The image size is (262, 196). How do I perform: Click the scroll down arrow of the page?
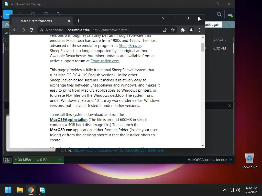pyautogui.click(x=203, y=146)
